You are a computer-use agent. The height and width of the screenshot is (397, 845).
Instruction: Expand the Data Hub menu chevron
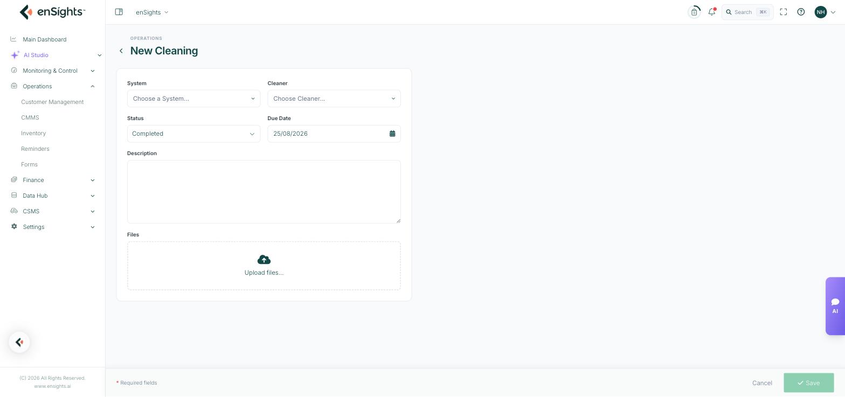(93, 196)
